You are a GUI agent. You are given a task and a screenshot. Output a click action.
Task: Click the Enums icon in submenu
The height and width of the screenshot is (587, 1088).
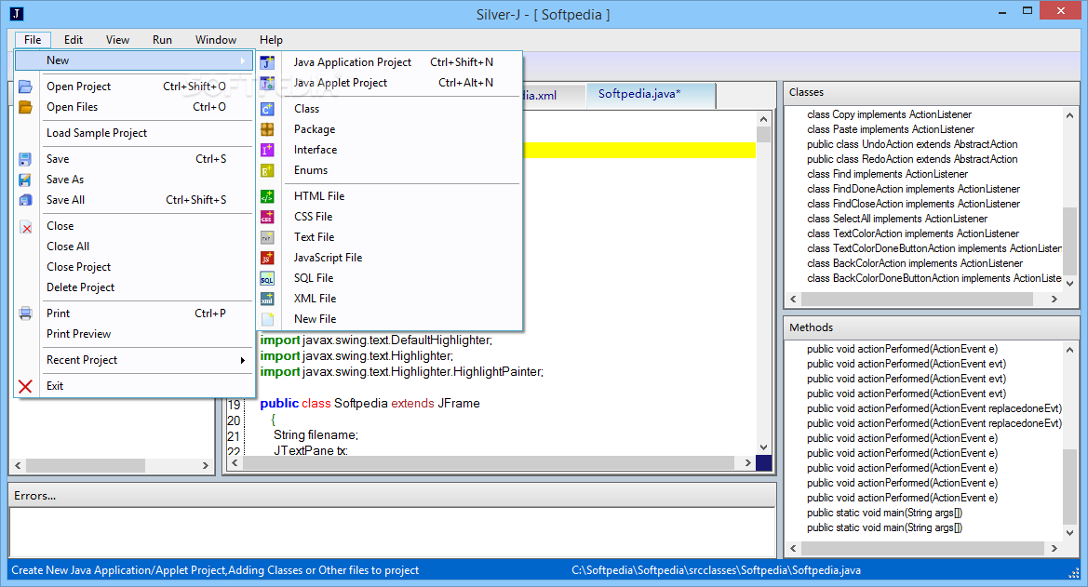267,170
